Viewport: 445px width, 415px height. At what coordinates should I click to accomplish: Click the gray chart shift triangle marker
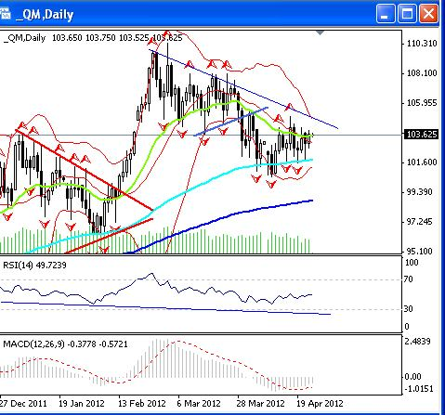pyautogui.click(x=320, y=32)
